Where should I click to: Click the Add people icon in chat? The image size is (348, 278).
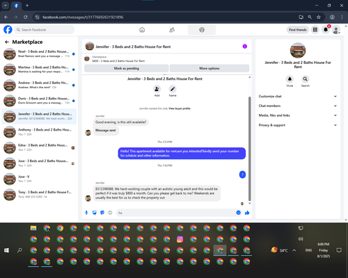click(x=157, y=89)
